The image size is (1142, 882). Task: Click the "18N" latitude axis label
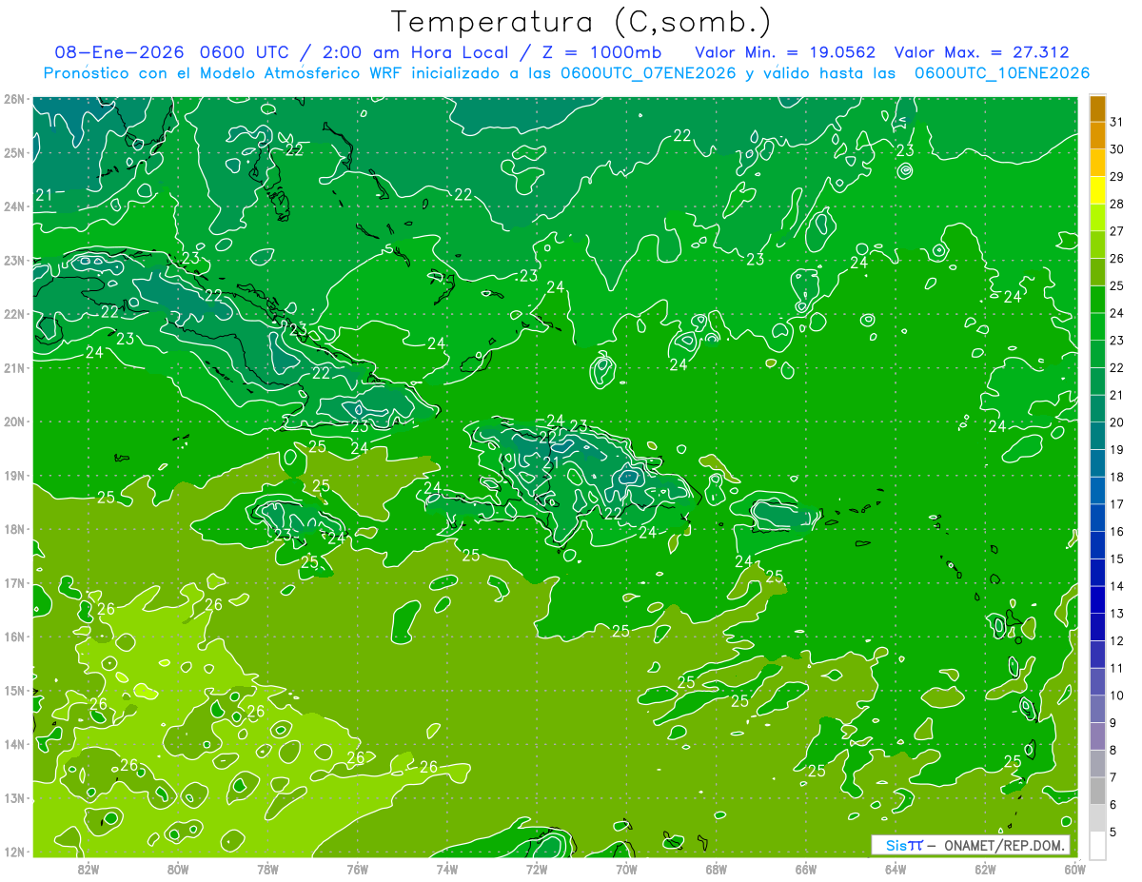[x=13, y=529]
